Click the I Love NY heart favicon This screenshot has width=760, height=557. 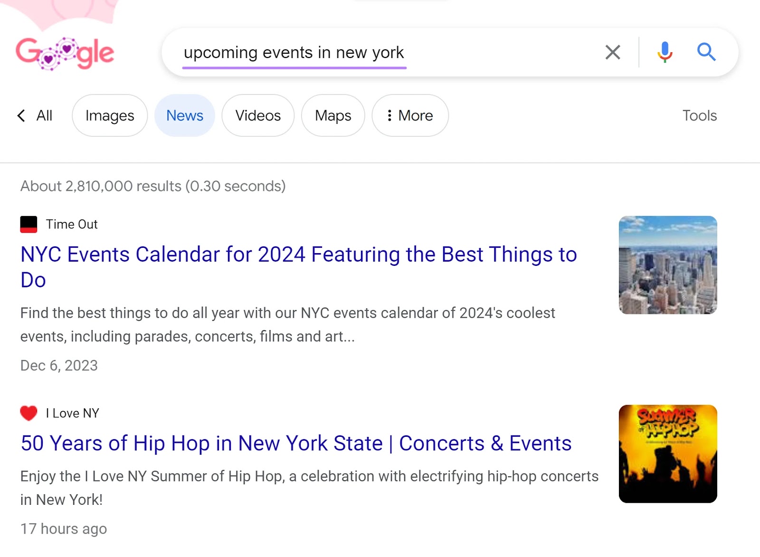click(28, 413)
